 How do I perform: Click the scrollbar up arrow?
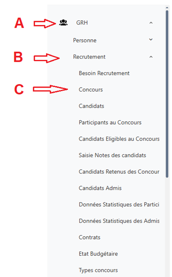click(x=167, y=7)
